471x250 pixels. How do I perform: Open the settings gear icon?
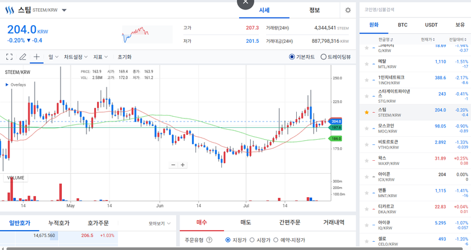click(348, 10)
